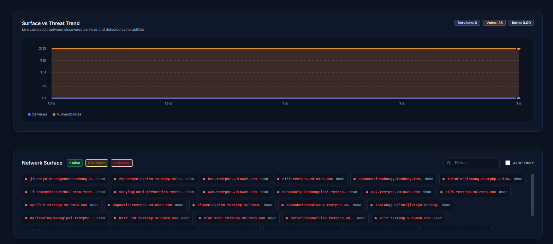The width and height of the screenshot is (553, 244).
Task: Click the orange endpoint marker on the Vulnerabilities line
Action: pos(518,48)
